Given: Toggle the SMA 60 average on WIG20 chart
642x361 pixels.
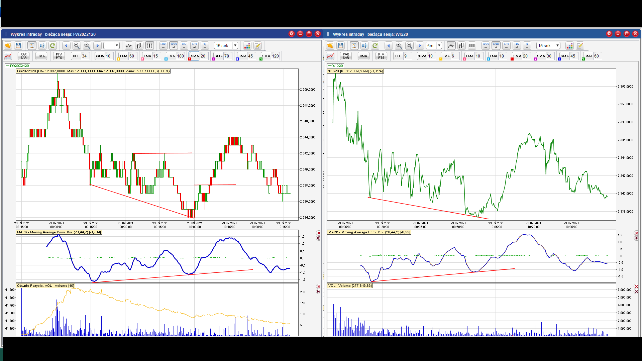Looking at the screenshot, I should (588, 56).
